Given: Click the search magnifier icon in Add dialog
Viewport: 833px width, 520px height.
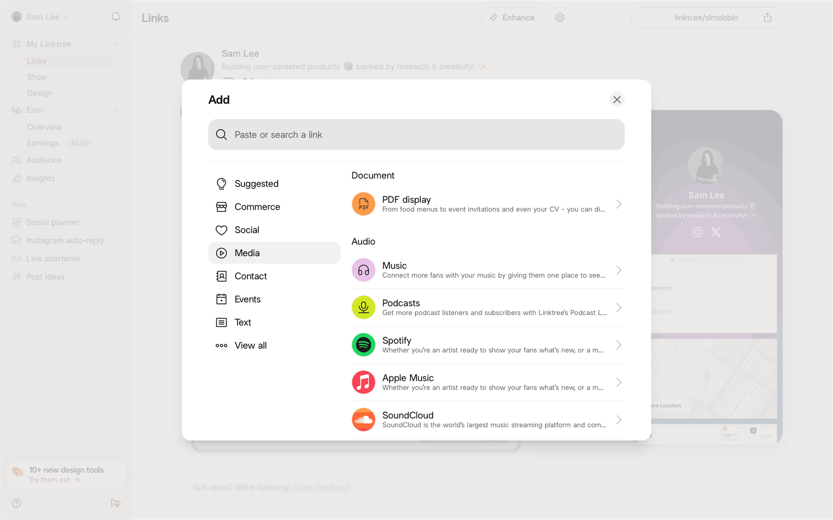Looking at the screenshot, I should [x=221, y=135].
